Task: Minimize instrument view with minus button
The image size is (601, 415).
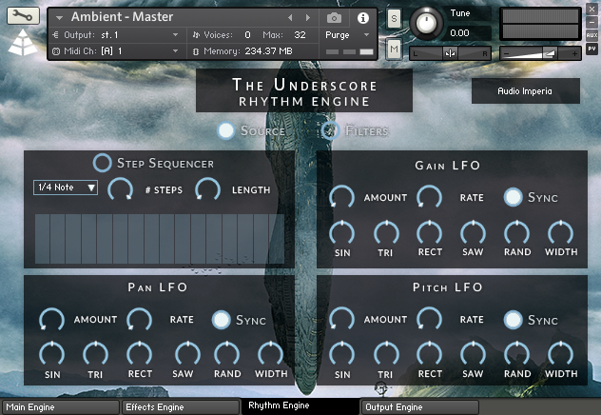Action: tap(591, 22)
